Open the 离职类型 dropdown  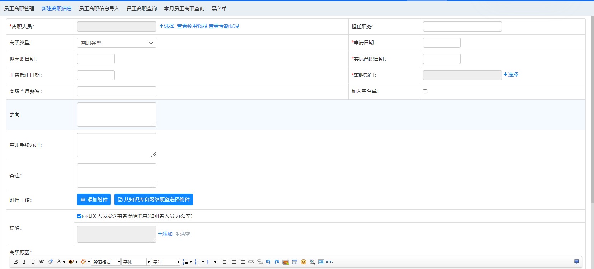coord(117,43)
